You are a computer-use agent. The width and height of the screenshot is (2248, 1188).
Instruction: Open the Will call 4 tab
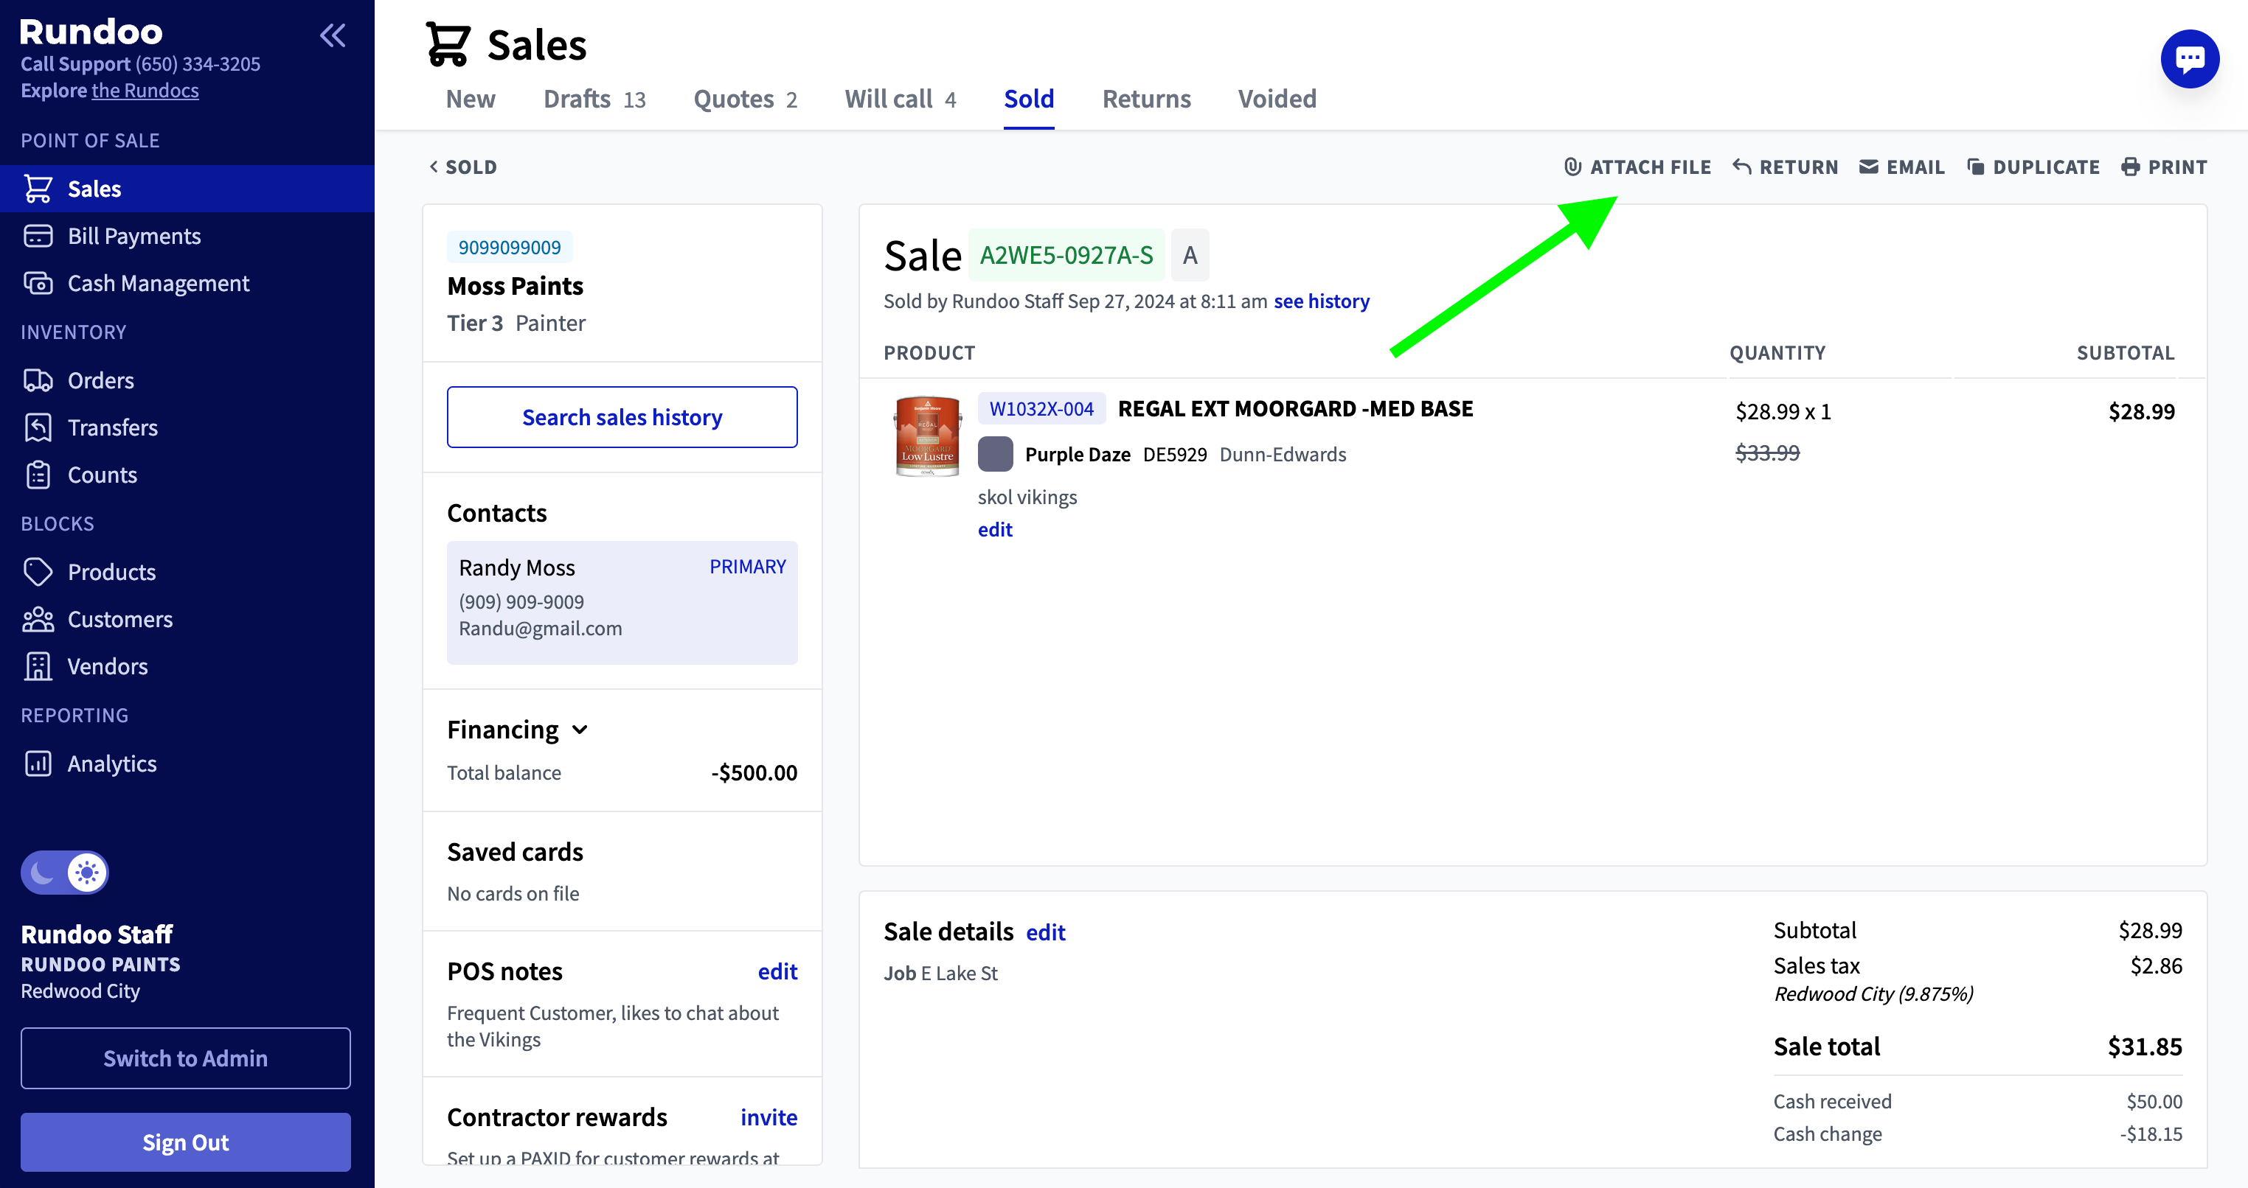coord(900,99)
